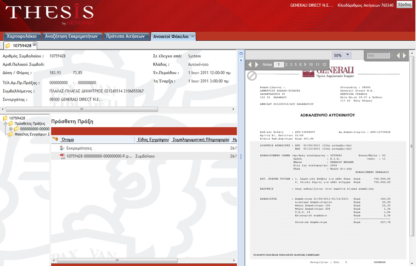Jump to page 3 of document
The height and width of the screenshot is (266, 416).
click(291, 64)
